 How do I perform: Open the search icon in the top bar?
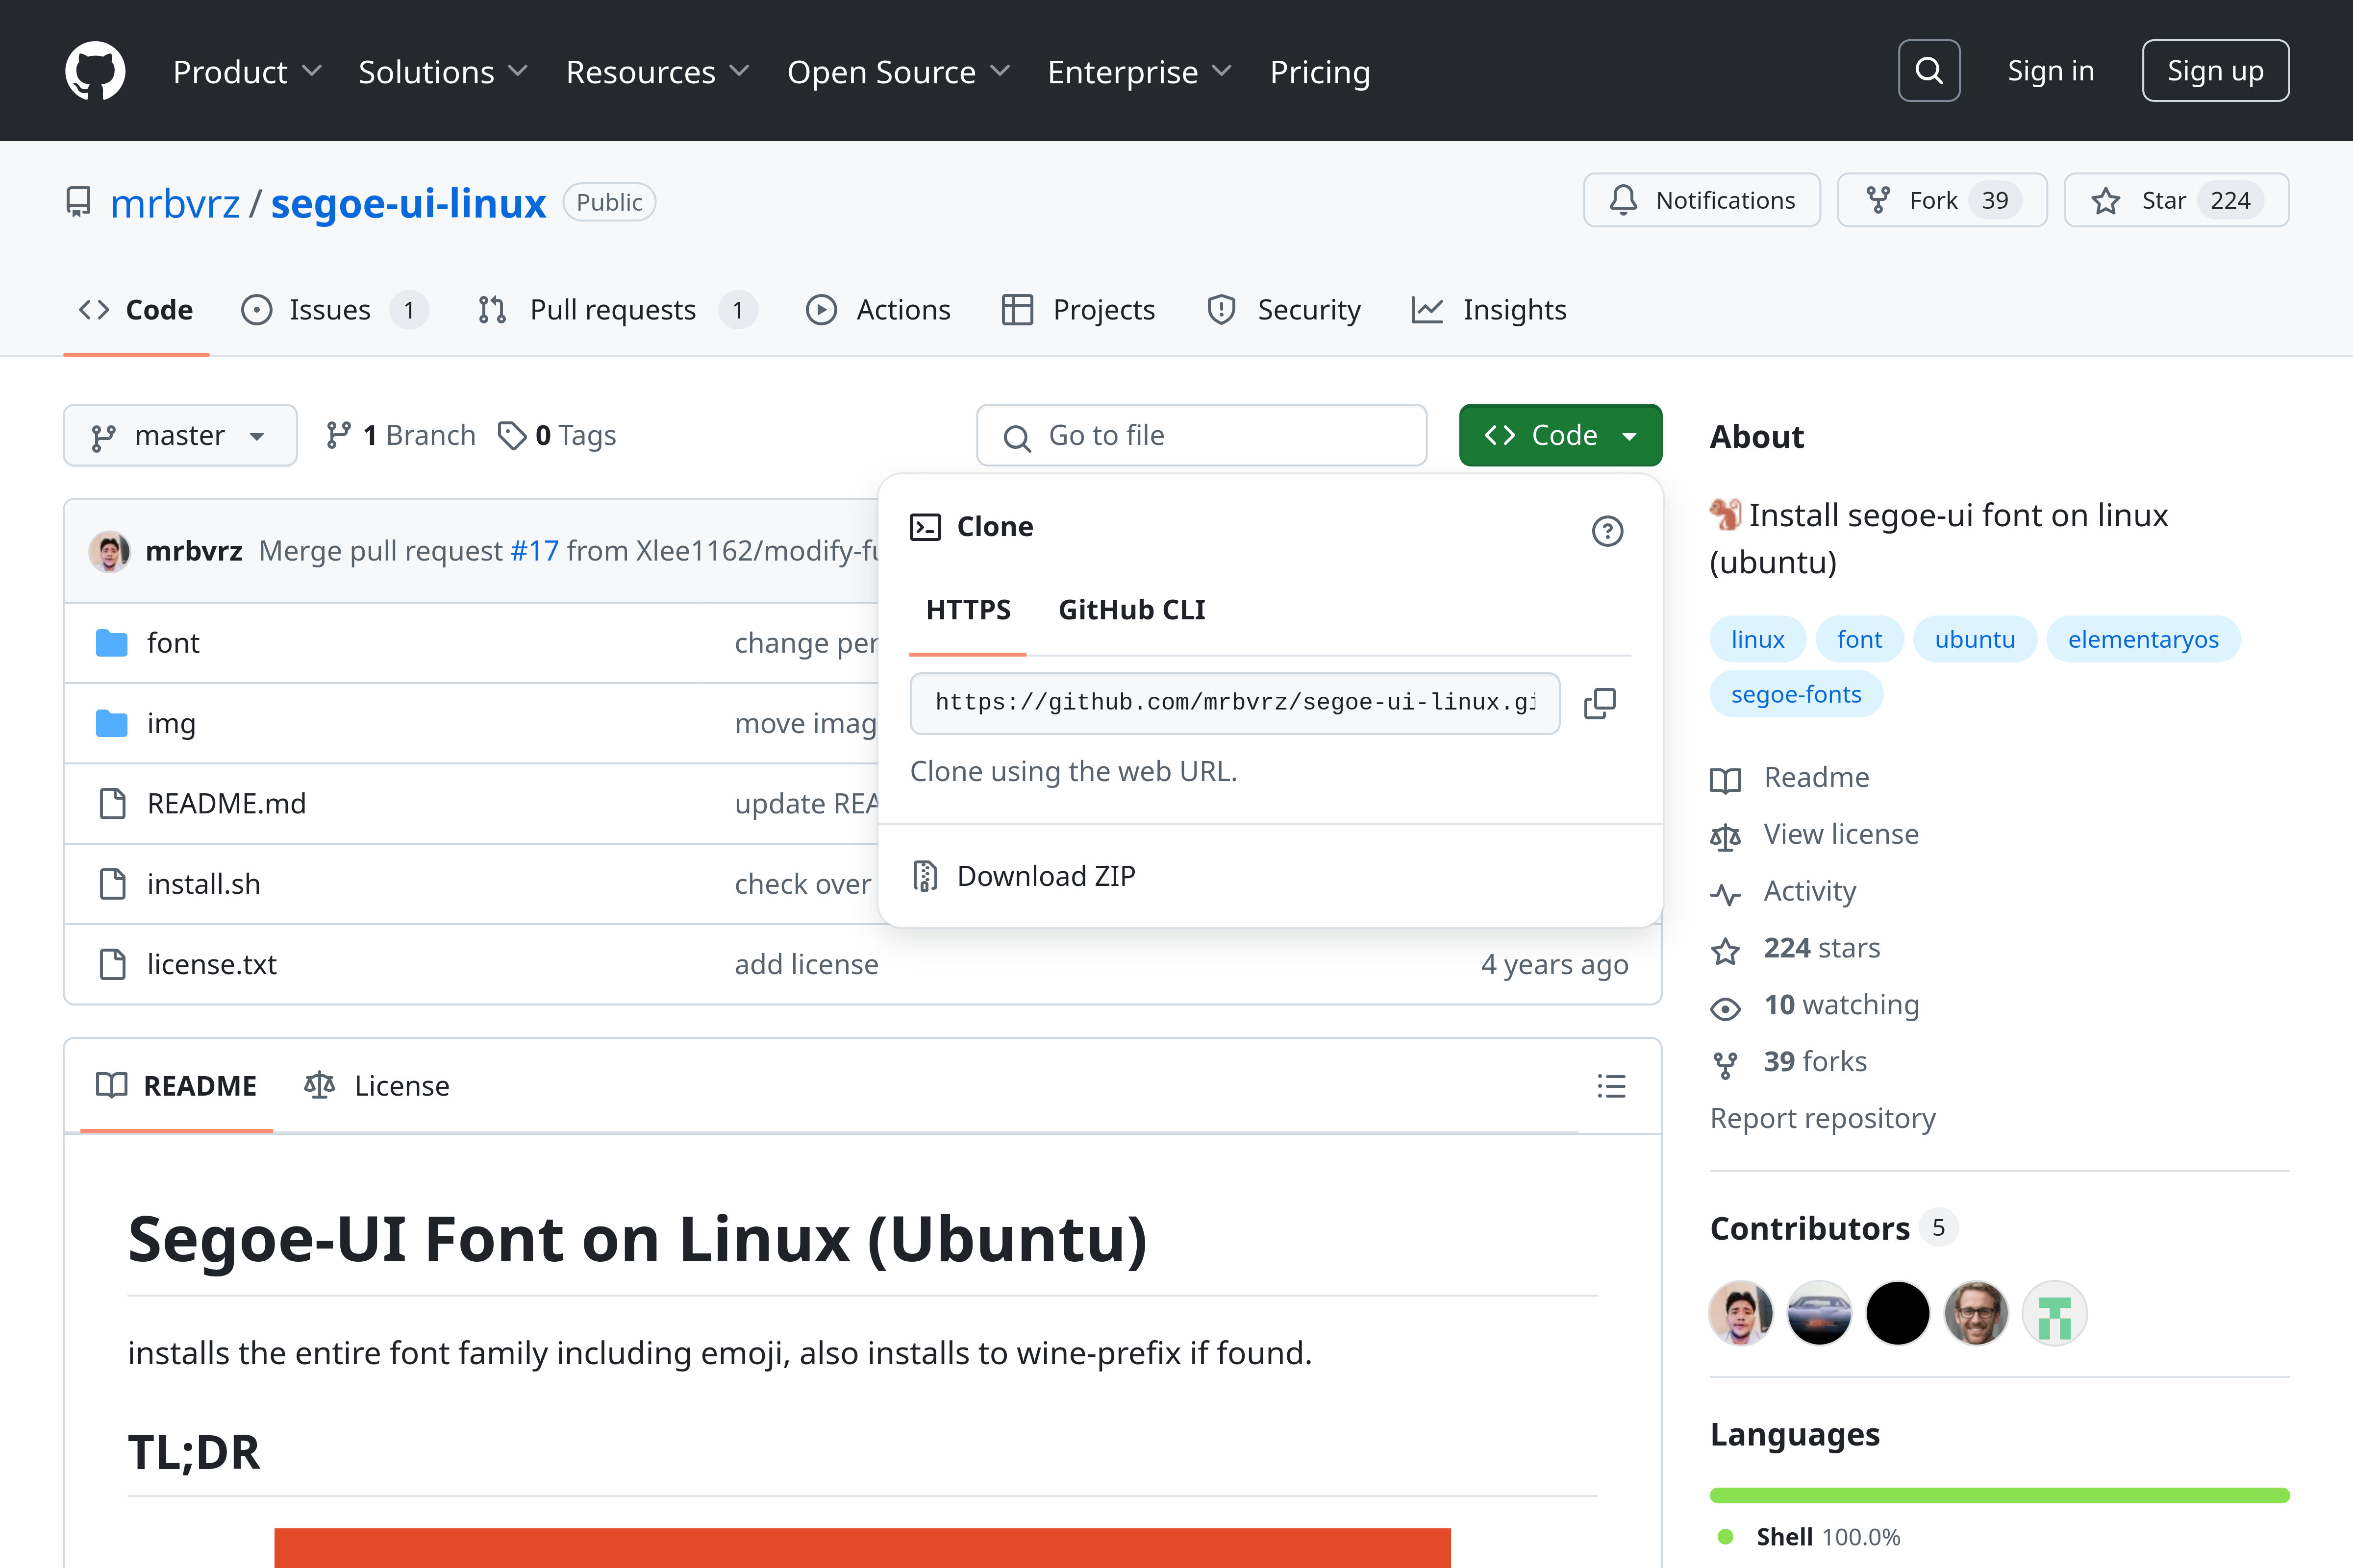click(1929, 70)
